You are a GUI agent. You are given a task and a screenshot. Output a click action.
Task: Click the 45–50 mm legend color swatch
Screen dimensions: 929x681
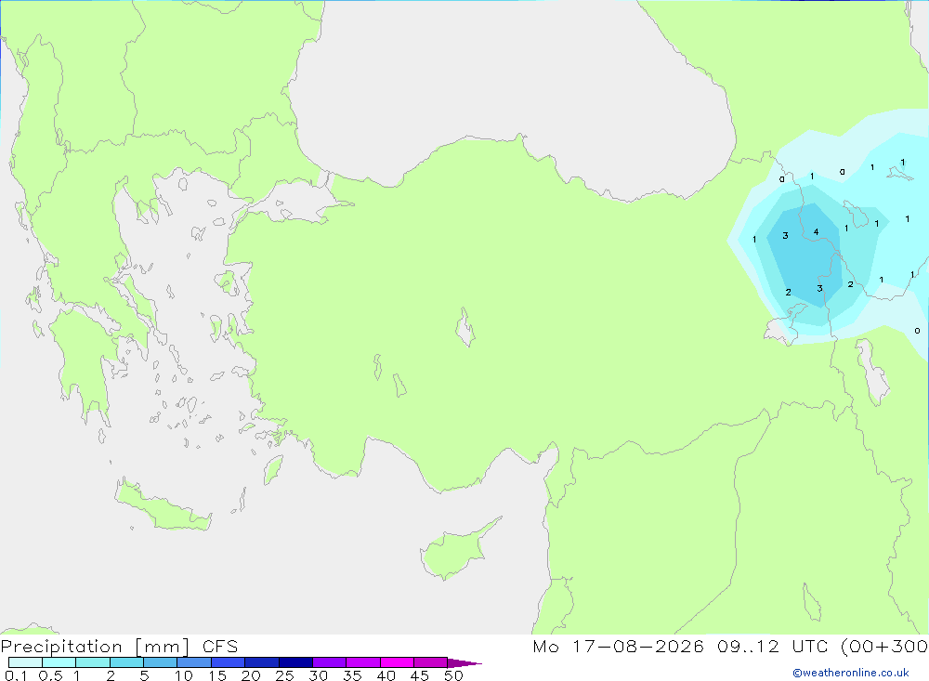pyautogui.click(x=431, y=662)
